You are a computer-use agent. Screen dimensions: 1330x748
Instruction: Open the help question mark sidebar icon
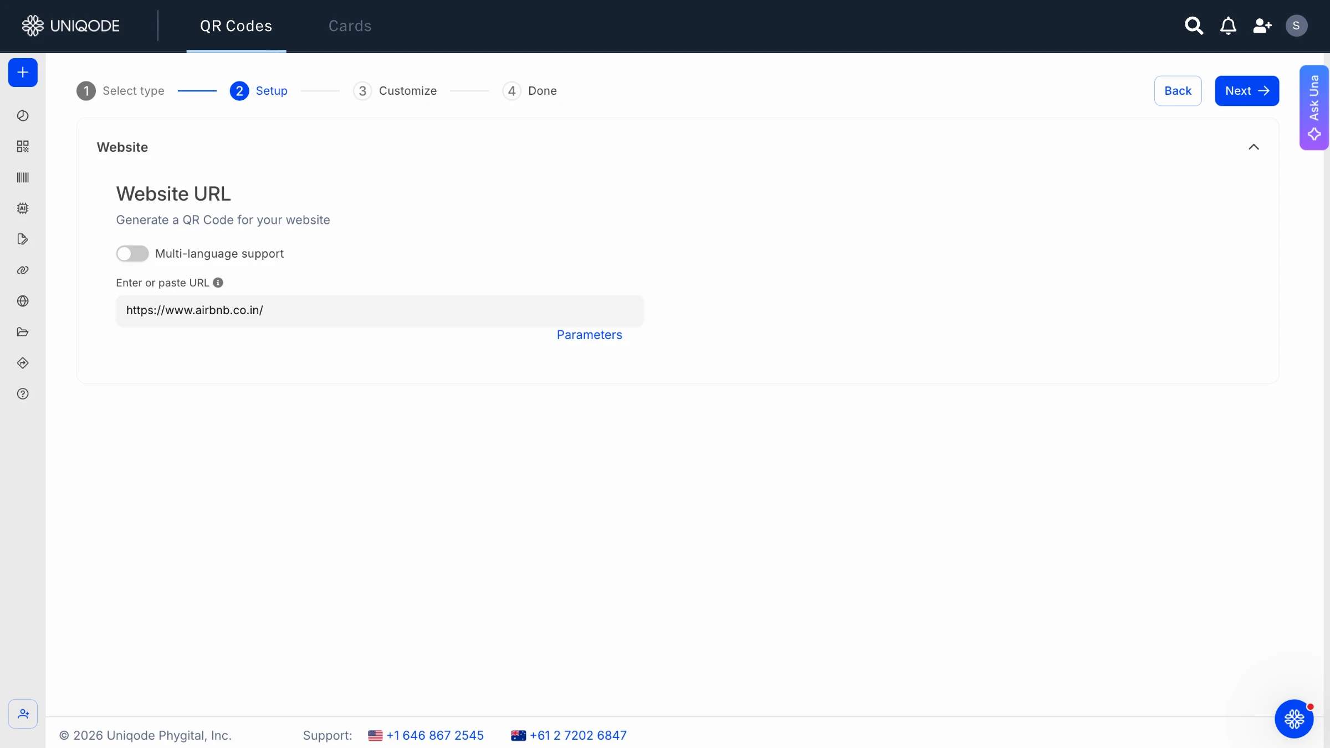[23, 394]
